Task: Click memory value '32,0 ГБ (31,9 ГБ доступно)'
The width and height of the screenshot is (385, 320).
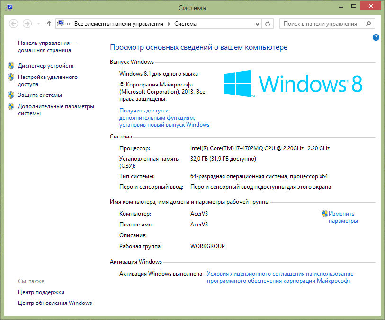Action: coord(223,159)
